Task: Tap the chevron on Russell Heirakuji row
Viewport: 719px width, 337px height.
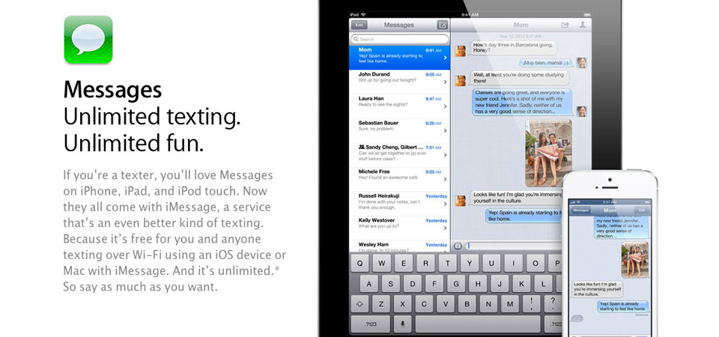Action: 445,204
